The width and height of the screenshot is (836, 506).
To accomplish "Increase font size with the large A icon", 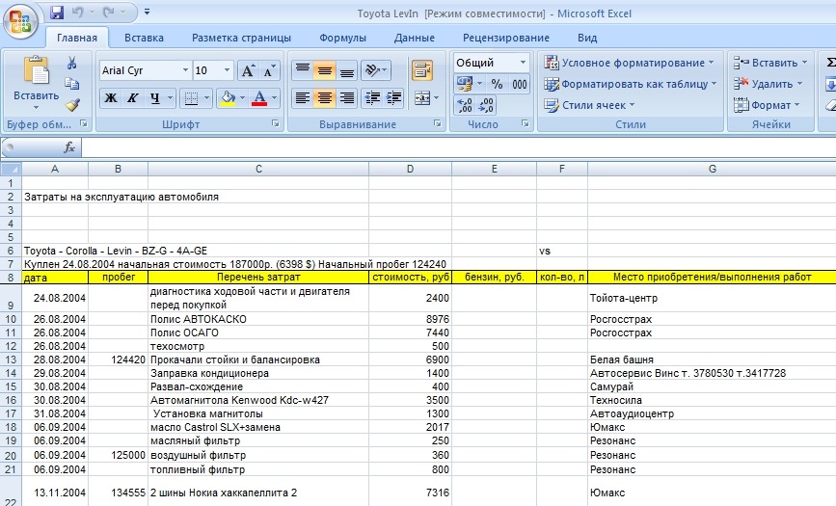I will pos(248,70).
